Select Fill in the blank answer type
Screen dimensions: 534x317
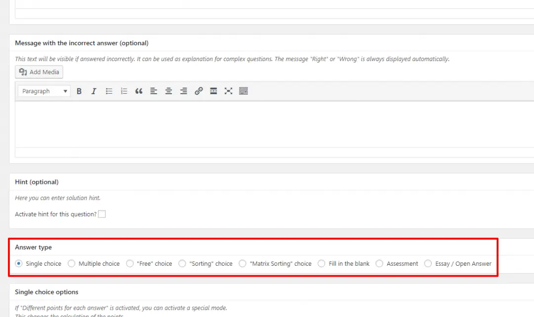pos(322,263)
